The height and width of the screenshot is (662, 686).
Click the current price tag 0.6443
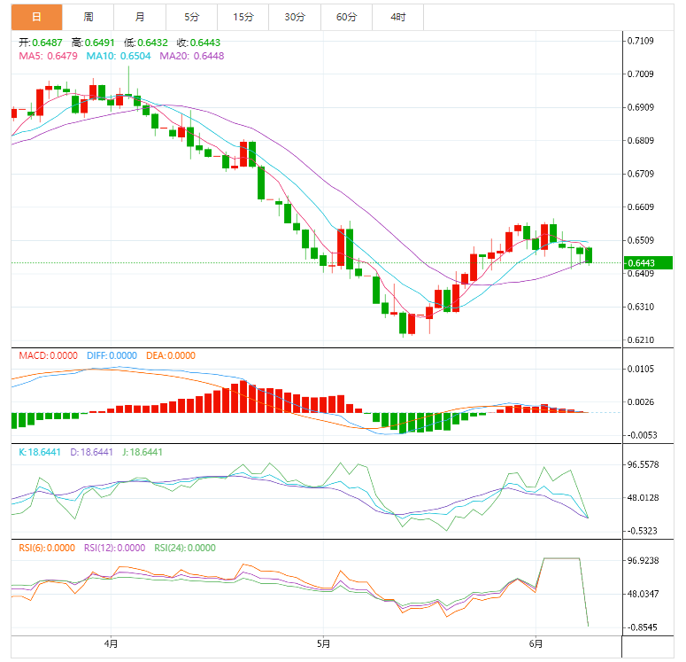point(648,263)
